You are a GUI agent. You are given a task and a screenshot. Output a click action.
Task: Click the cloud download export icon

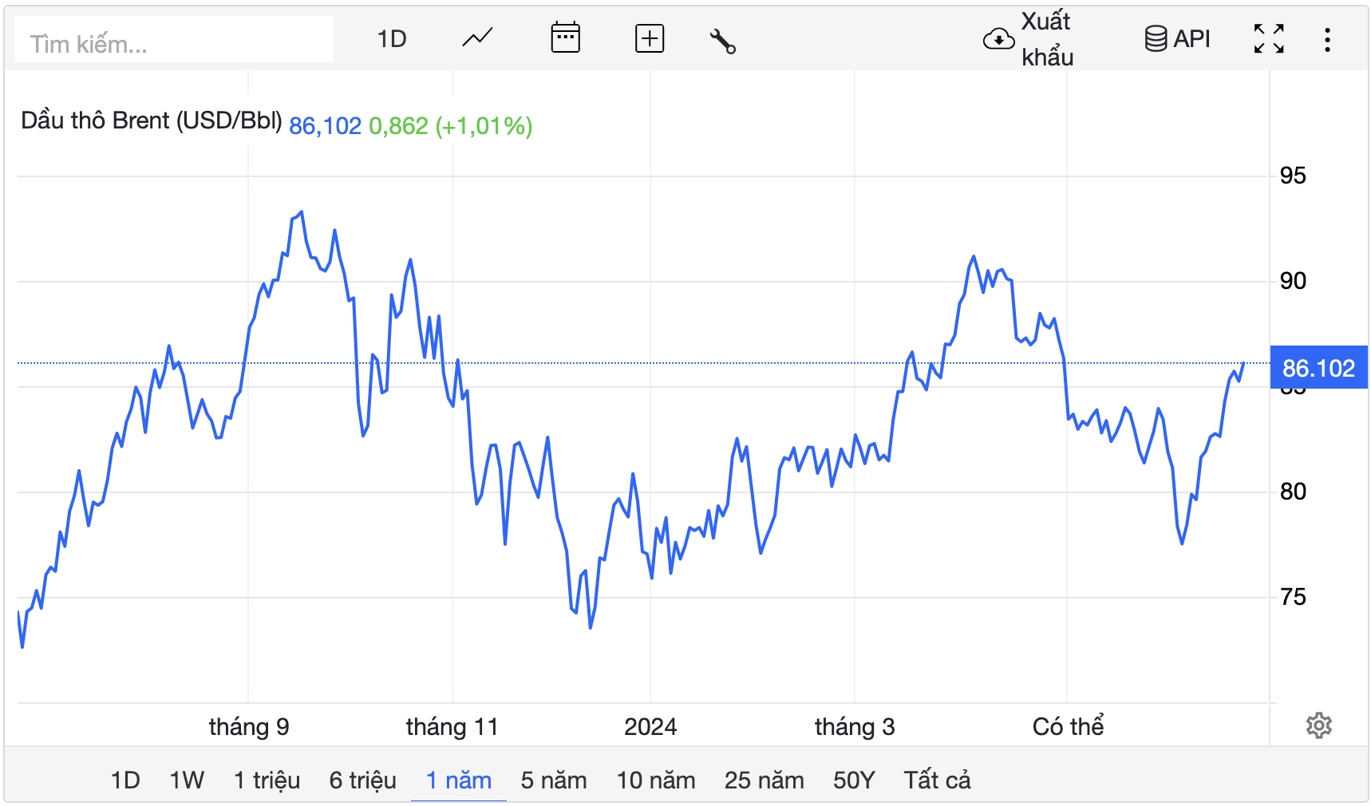[x=998, y=39]
